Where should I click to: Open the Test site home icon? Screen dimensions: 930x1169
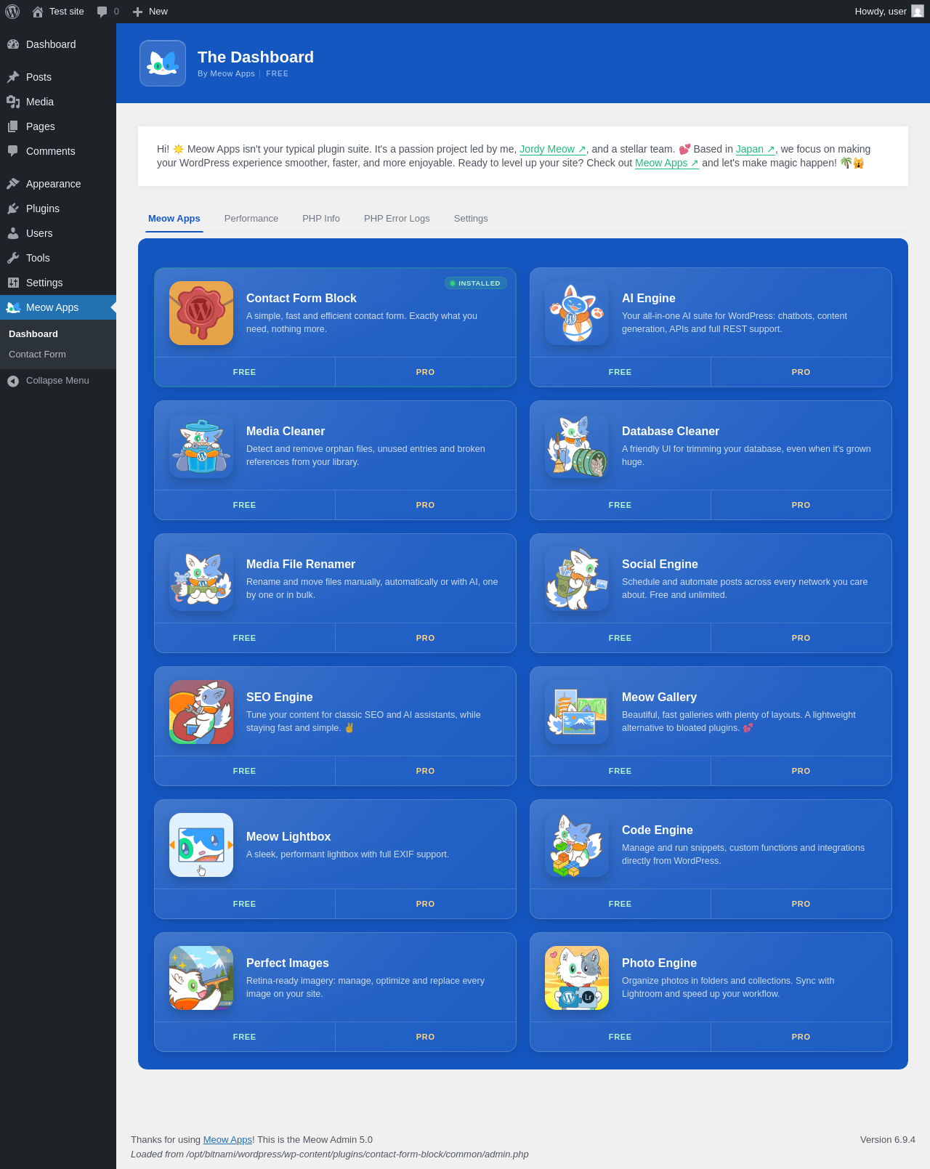point(38,12)
